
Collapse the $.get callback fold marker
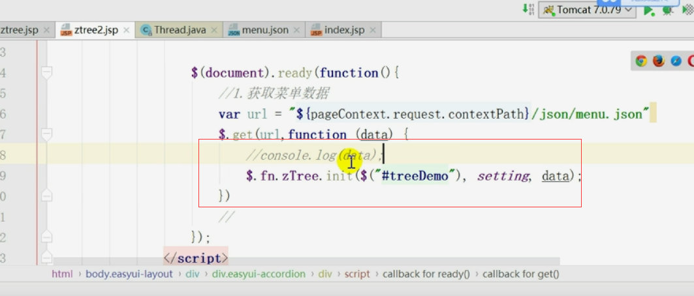(x=46, y=134)
